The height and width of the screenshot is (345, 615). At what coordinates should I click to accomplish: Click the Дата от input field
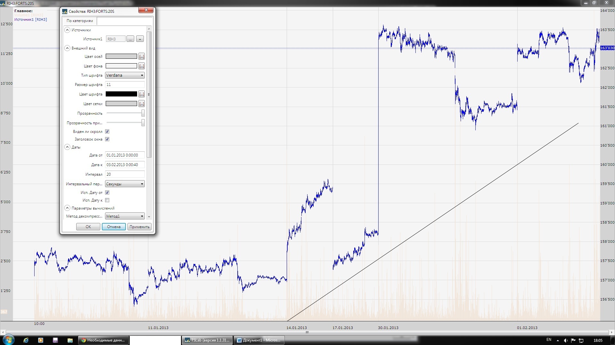tap(125, 155)
